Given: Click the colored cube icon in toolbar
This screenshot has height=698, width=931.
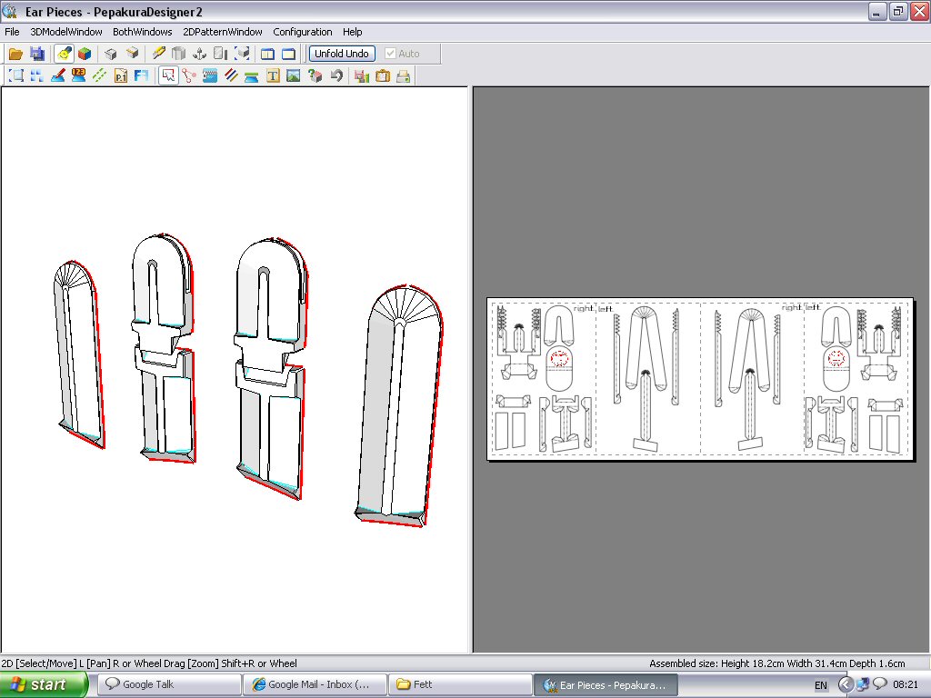Looking at the screenshot, I should tap(85, 54).
